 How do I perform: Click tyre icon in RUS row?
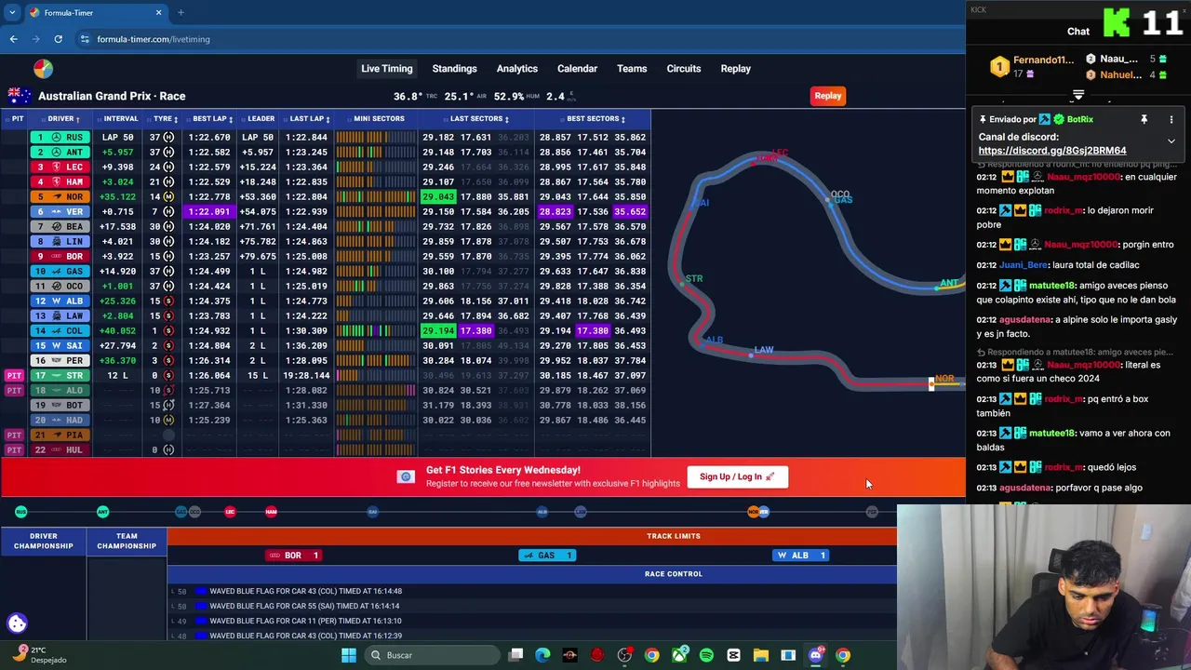pyautogui.click(x=168, y=137)
